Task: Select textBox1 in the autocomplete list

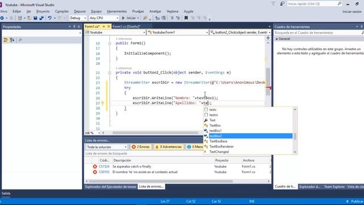Action: click(x=248, y=130)
